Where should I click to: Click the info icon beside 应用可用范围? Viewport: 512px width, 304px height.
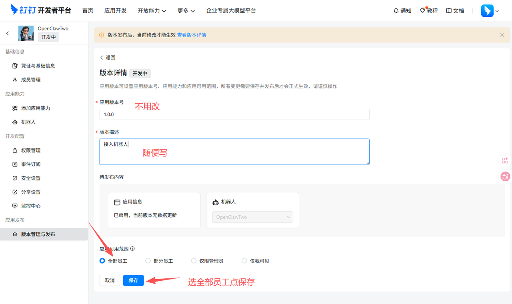point(132,248)
